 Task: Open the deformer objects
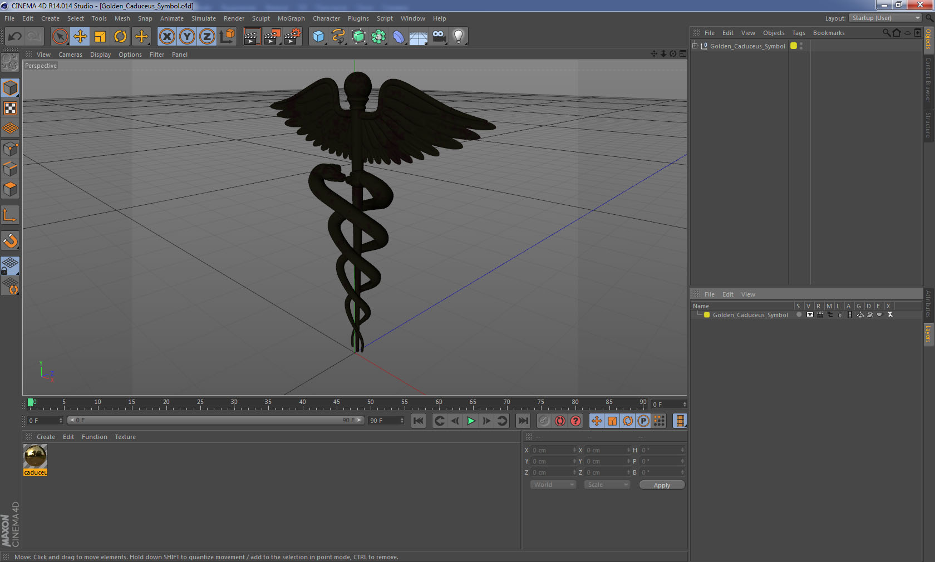(398, 37)
